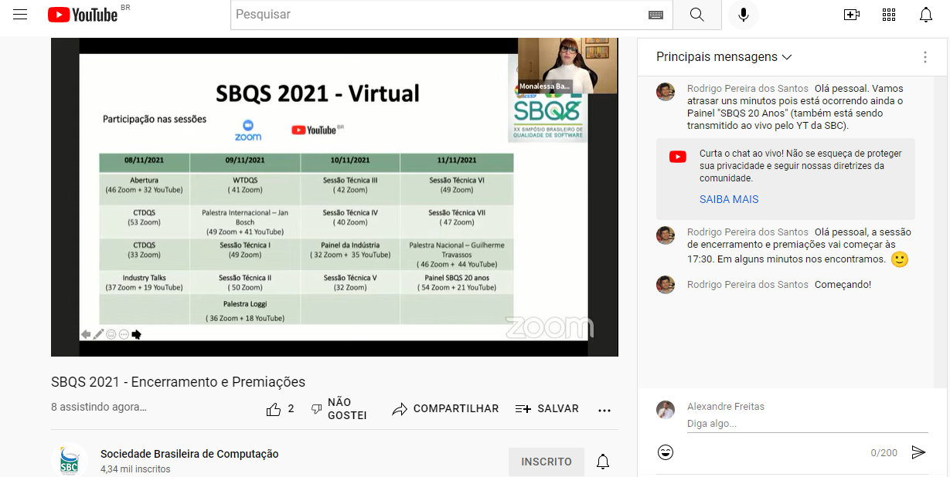Open live chat options three-dot menu
The image size is (950, 477).
924,57
